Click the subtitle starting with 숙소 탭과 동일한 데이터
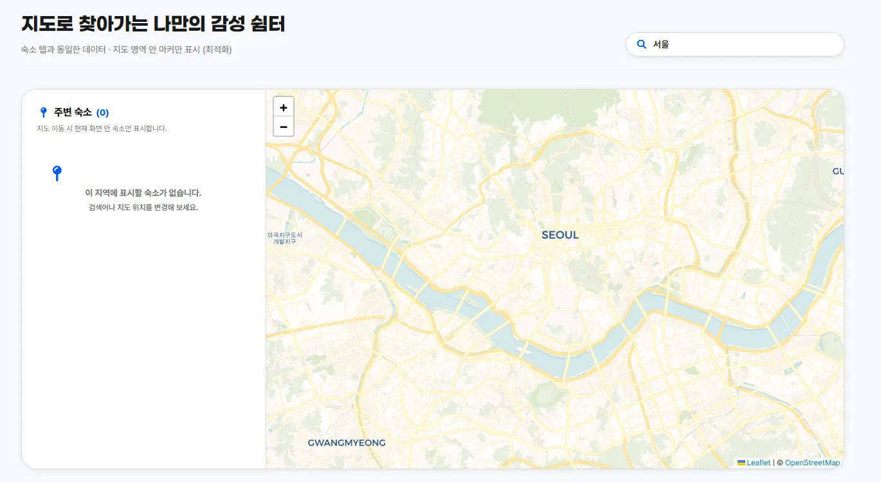Screen dimensions: 881x482 pyautogui.click(x=126, y=49)
